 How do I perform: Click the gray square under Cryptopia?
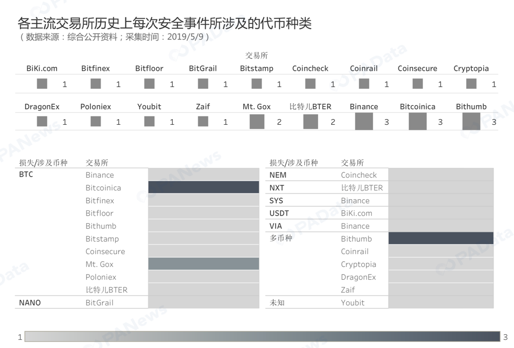[x=471, y=84]
